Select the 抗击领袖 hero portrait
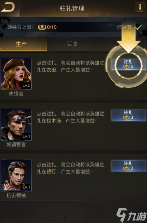Viewport: 147px width, 223px height. pyautogui.click(x=16, y=175)
